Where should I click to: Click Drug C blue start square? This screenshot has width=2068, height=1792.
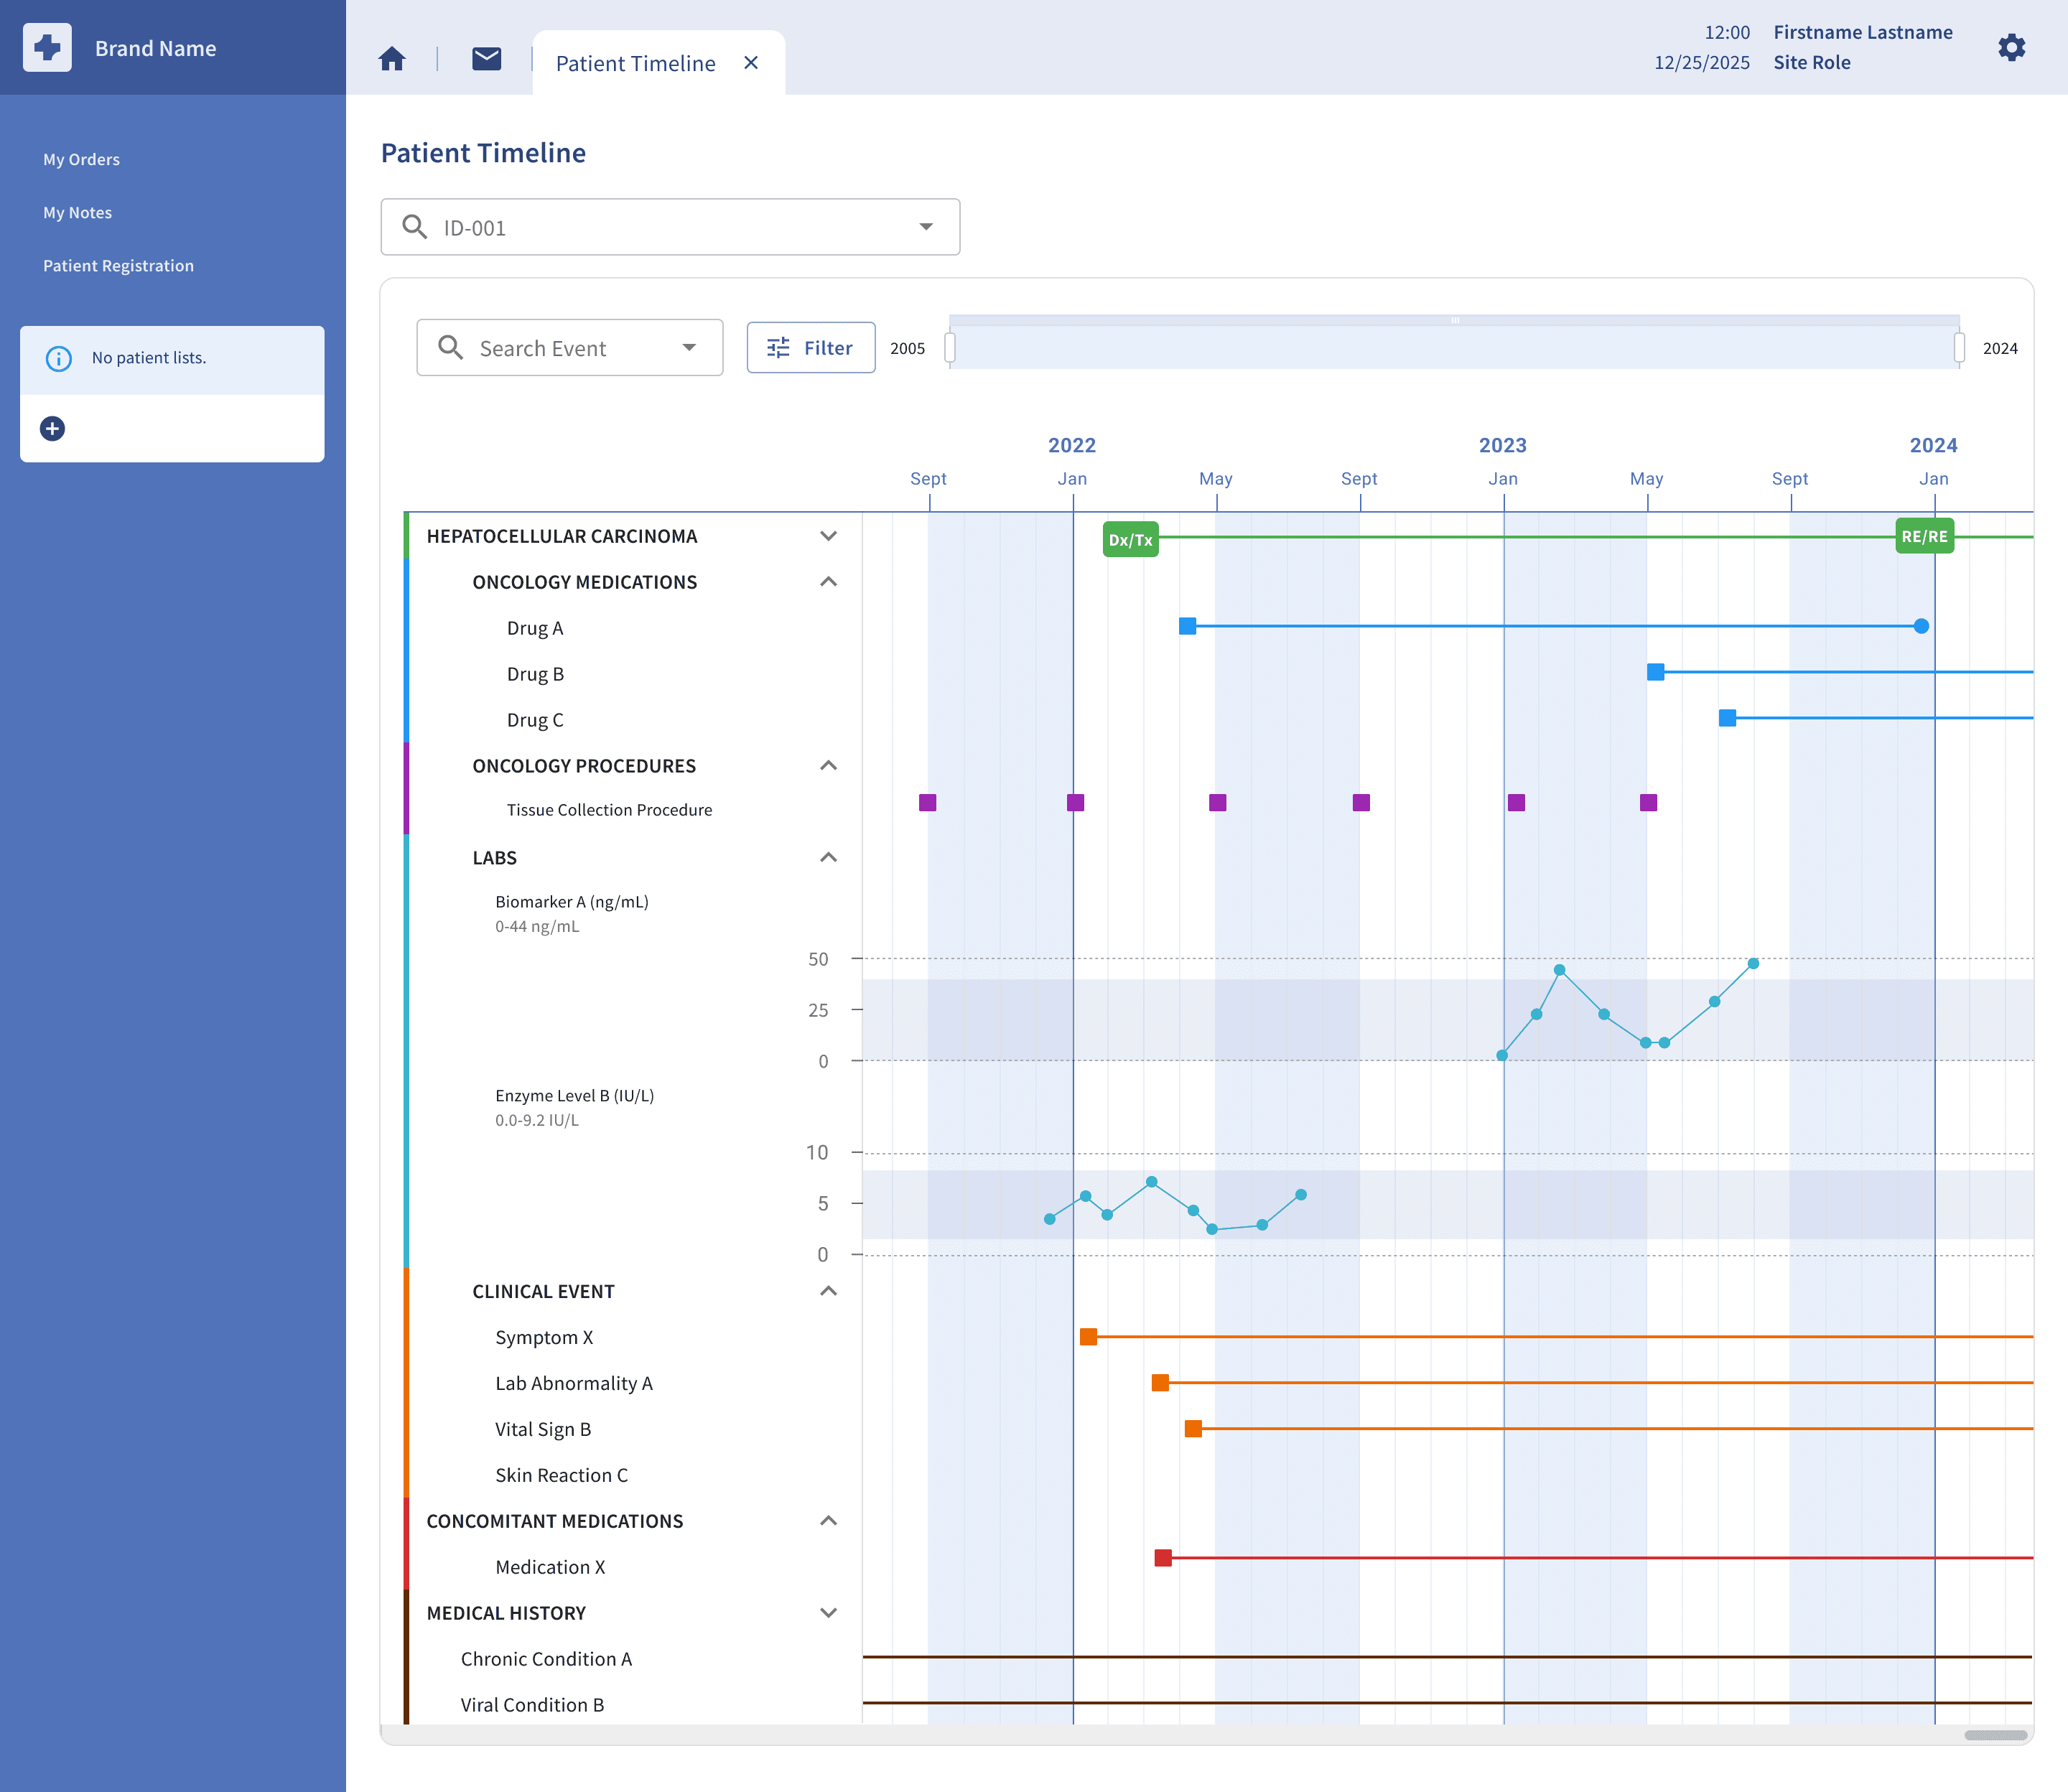(x=1727, y=718)
